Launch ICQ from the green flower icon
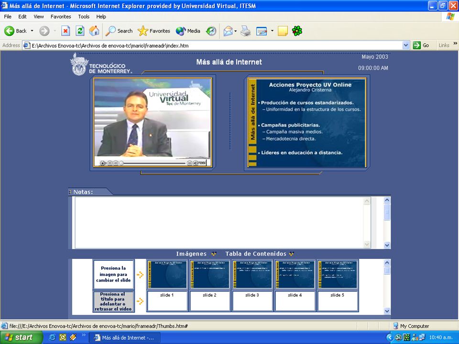The width and height of the screenshot is (459, 344). click(x=297, y=31)
